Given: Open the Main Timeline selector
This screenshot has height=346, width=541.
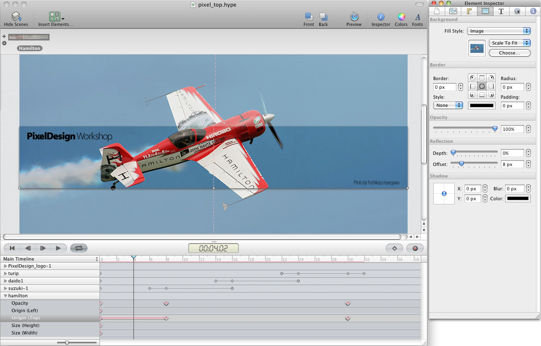Looking at the screenshot, I should click(50, 259).
